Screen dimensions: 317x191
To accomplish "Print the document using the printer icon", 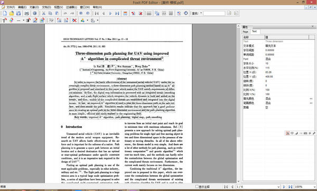I will tap(26, 13).
